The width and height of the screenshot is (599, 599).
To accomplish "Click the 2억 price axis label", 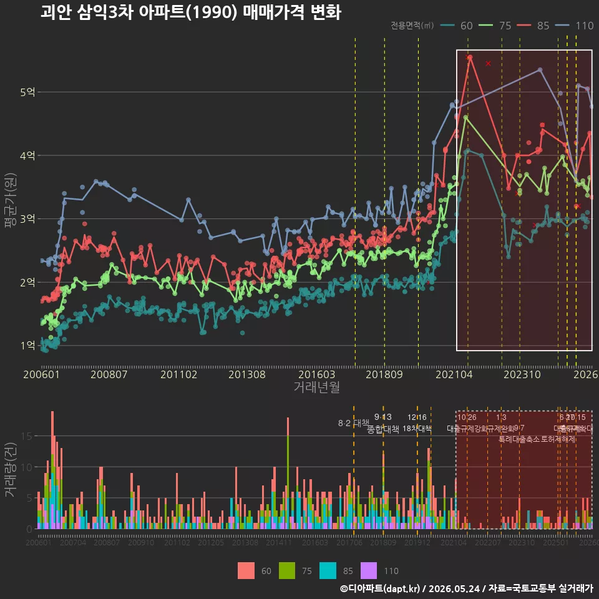I will [27, 282].
